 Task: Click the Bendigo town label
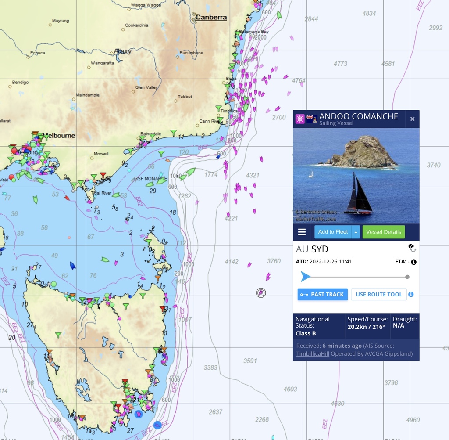[20, 82]
